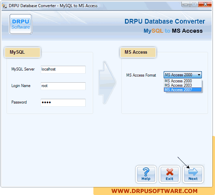The image size is (215, 195).
Task: Pick MS Access 2000 in dropdown list
Action: click(183, 81)
